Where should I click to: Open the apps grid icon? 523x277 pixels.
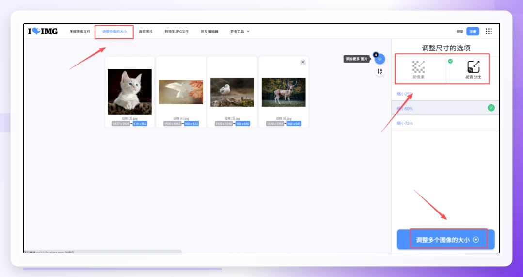point(489,32)
